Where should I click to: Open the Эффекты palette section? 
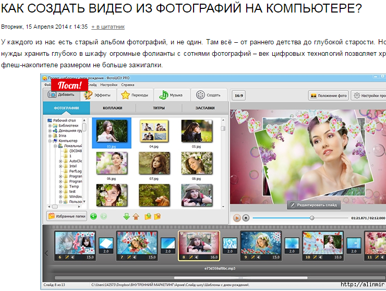click(x=98, y=95)
